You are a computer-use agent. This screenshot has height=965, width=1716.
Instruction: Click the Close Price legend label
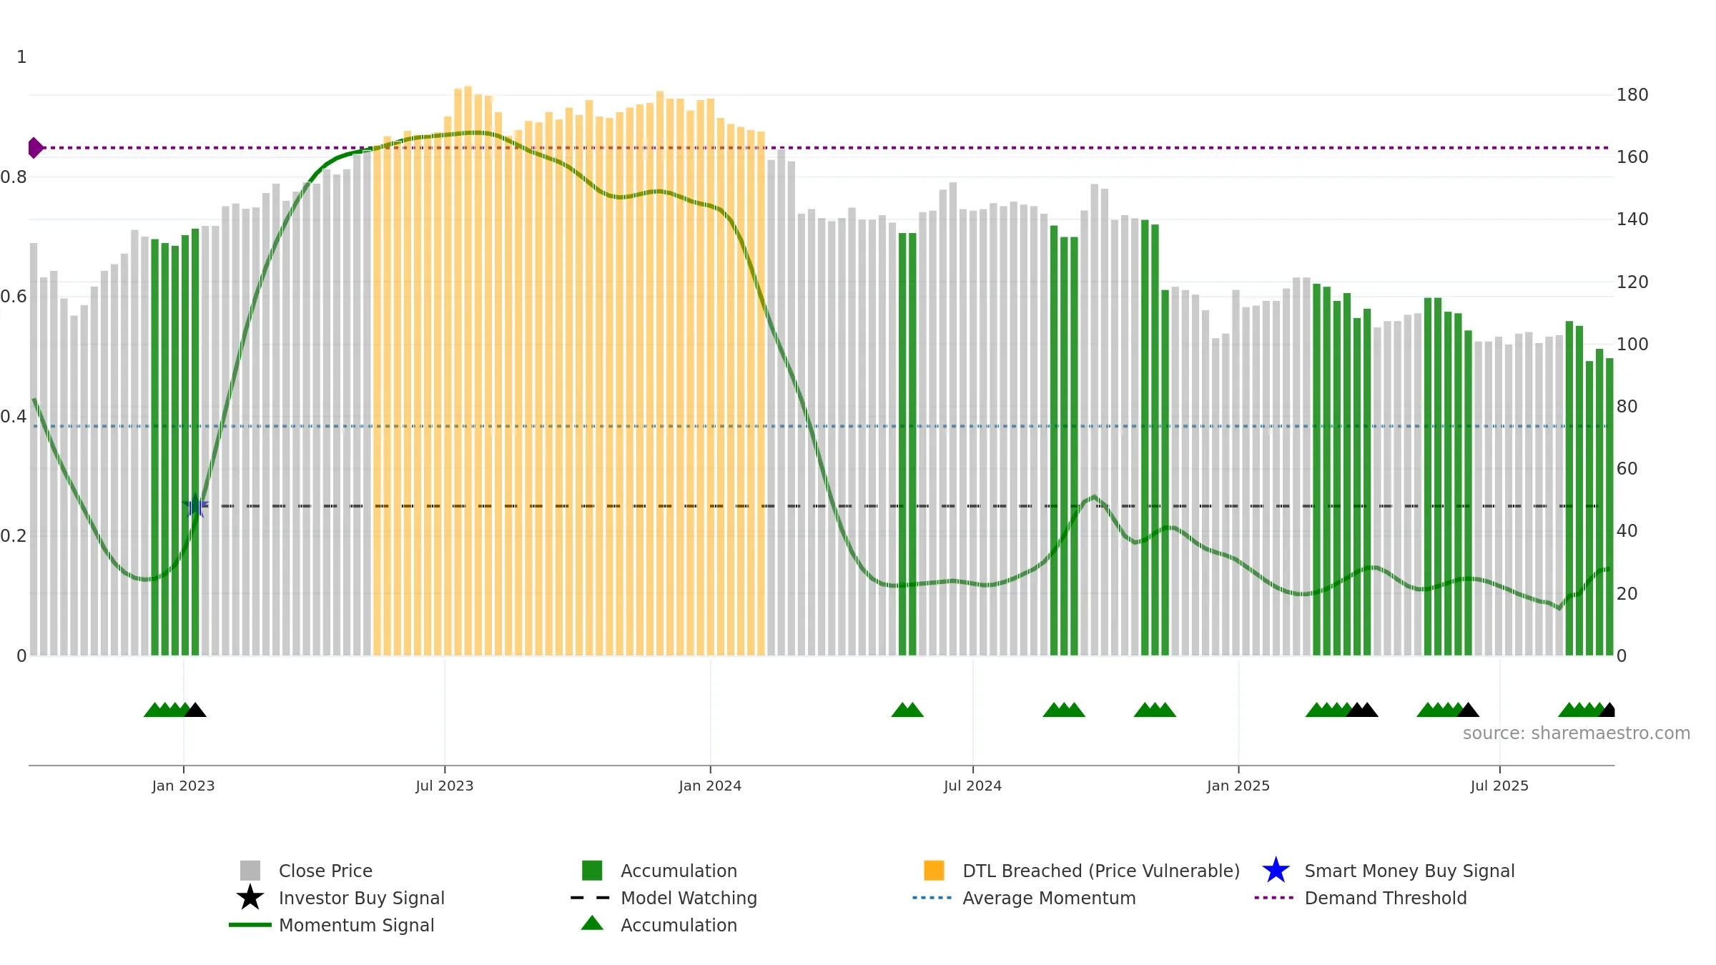[x=325, y=871]
